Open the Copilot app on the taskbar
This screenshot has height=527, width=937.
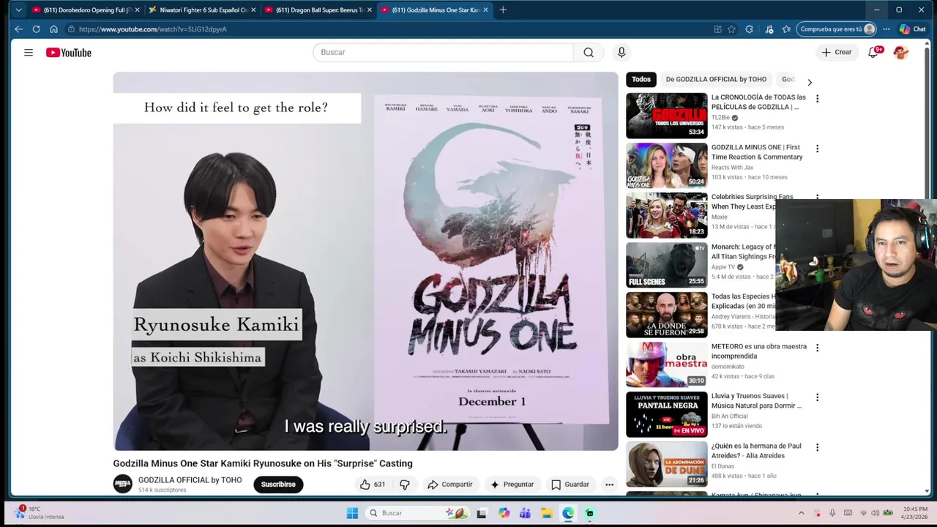[504, 513]
